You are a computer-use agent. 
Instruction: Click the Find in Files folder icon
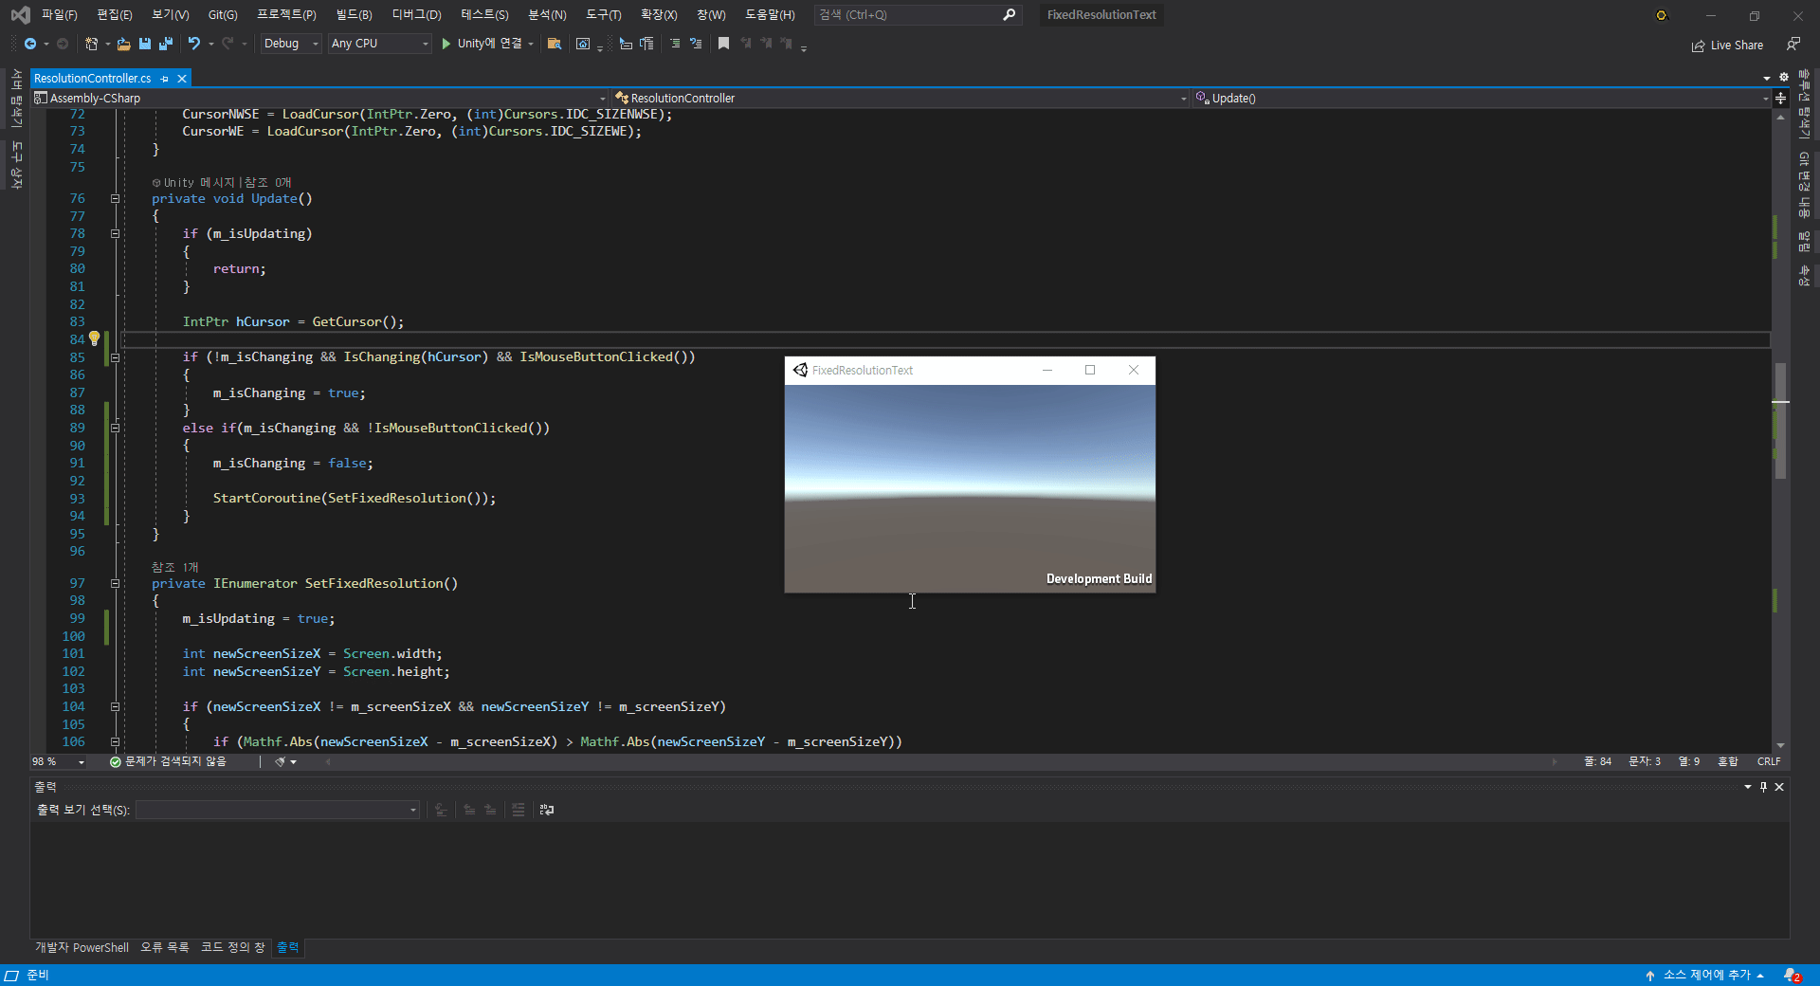(555, 44)
